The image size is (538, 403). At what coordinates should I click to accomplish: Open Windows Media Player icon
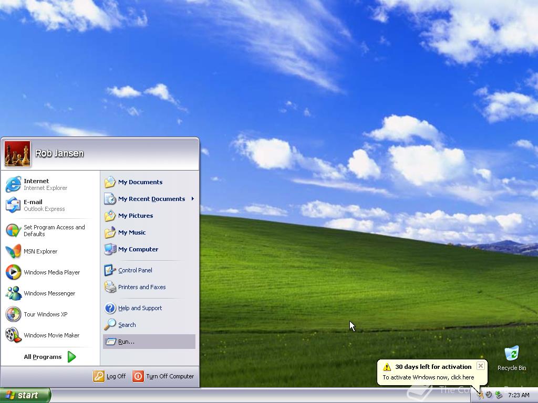(x=13, y=272)
